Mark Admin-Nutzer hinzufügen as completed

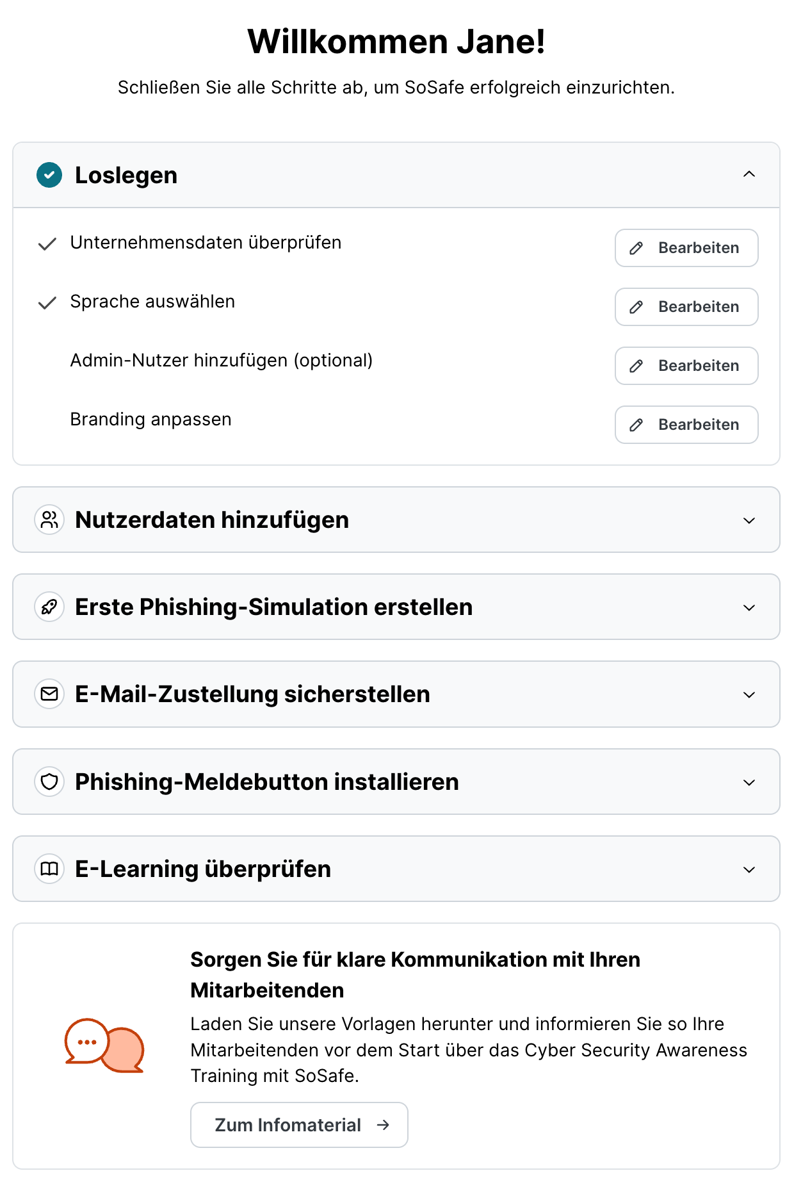point(47,361)
